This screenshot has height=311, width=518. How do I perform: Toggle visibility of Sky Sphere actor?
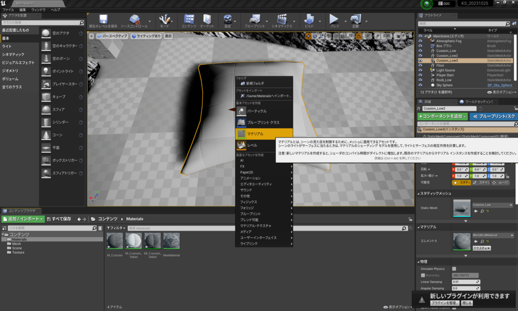(420, 85)
